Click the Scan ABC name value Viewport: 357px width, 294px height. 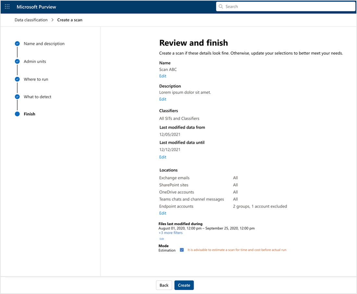[x=168, y=70]
